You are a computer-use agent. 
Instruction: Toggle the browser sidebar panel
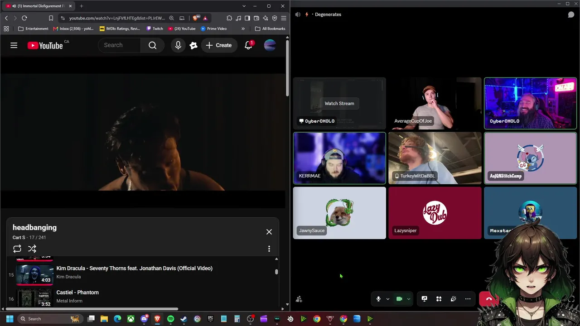pyautogui.click(x=247, y=18)
